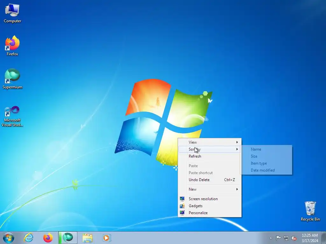Viewport: 326px width, 244px height.
Task: Sort desktop icons by Date modified
Action: point(266,170)
